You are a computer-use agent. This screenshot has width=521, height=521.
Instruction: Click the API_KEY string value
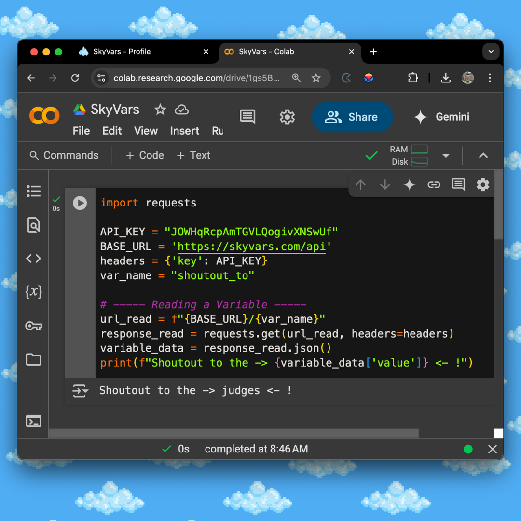click(251, 232)
